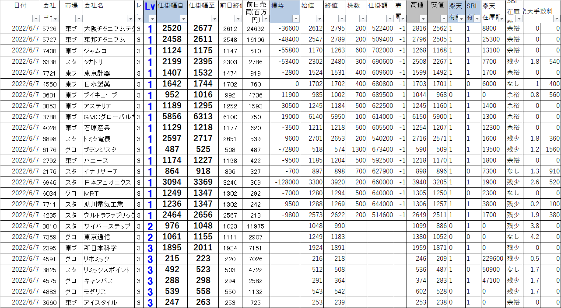Image resolution: width=561 pixels, height=308 pixels.
Task: Select the リミックスポイント company name cell
Action: pos(109,270)
